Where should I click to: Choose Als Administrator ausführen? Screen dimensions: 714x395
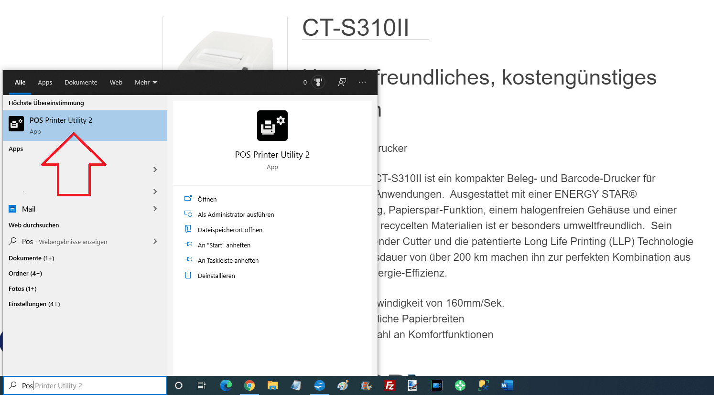236,214
